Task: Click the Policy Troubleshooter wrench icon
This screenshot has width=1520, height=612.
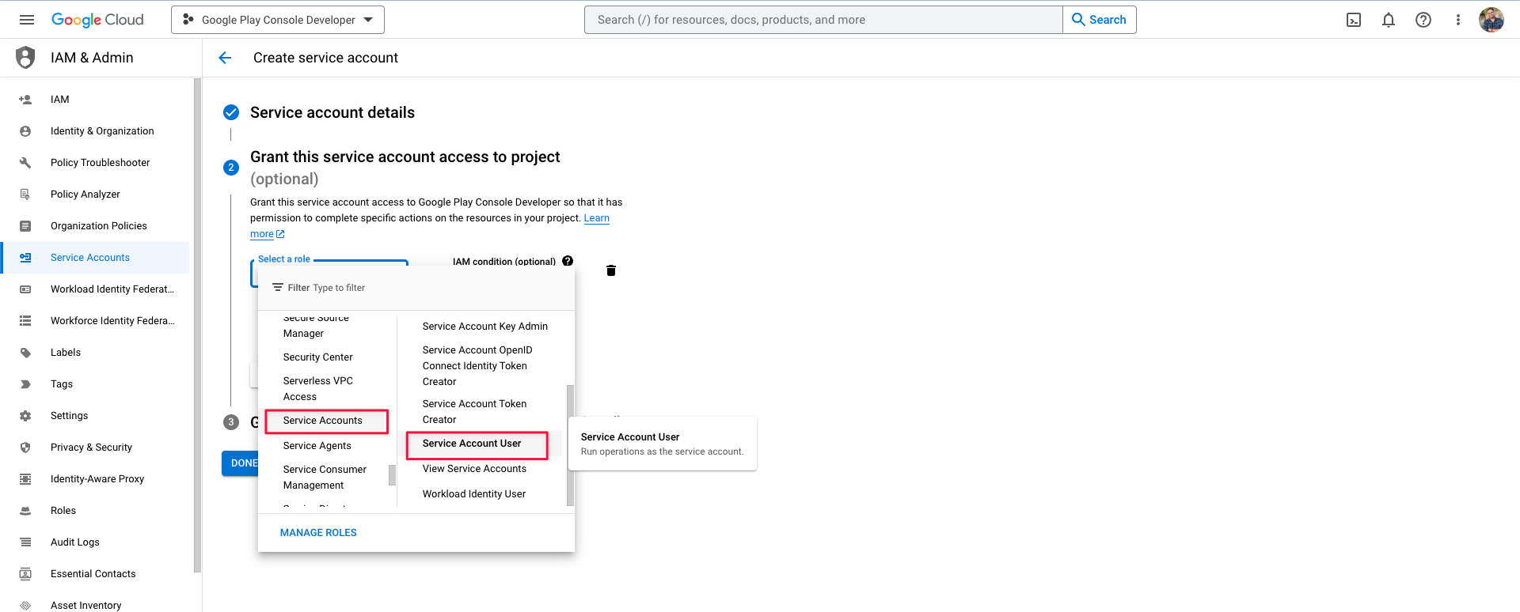Action: (25, 163)
